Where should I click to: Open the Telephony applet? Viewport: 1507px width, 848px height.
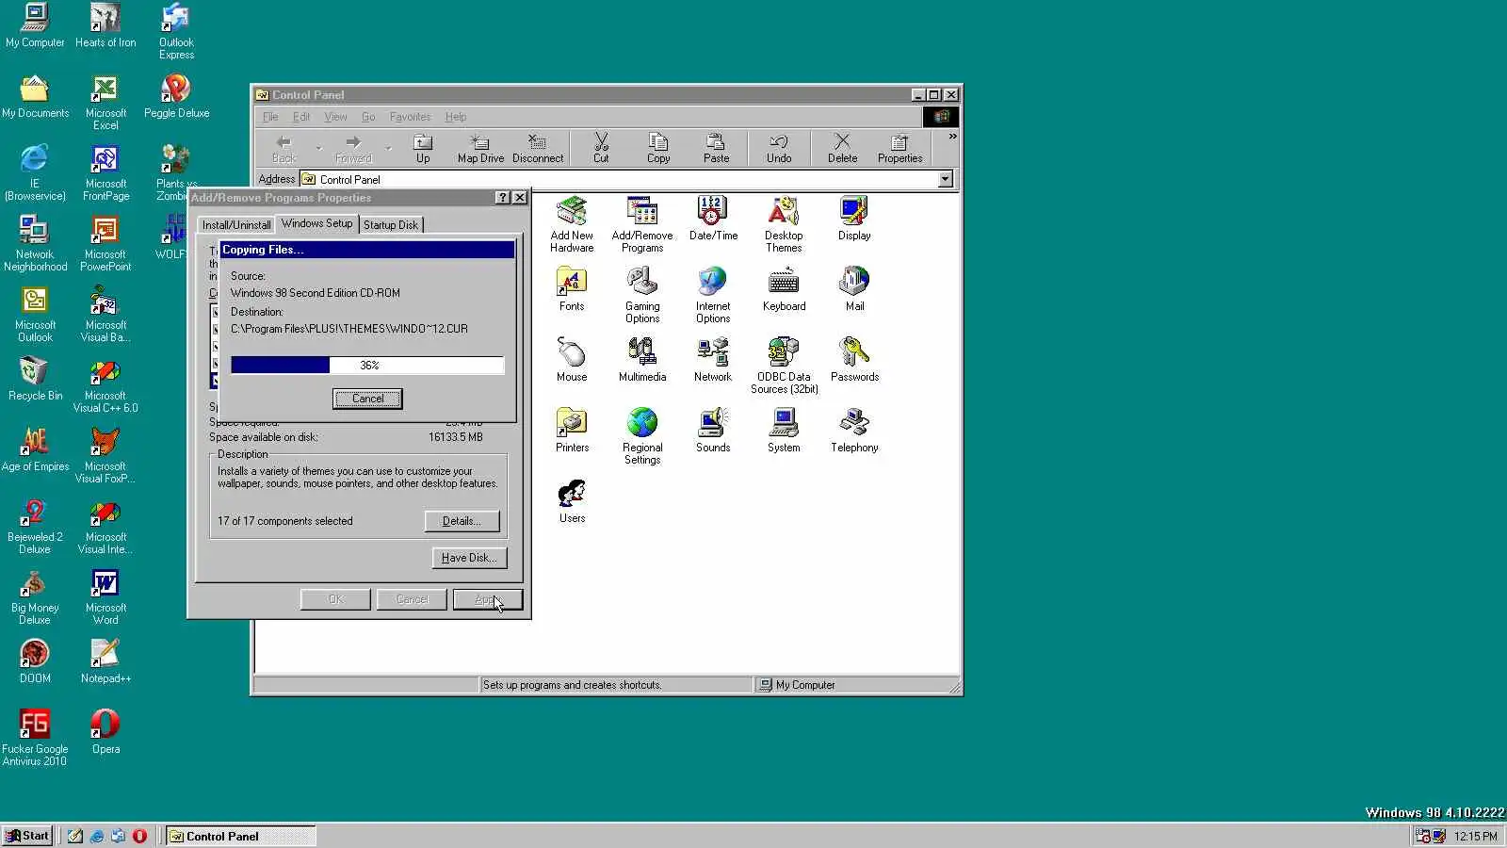click(854, 431)
